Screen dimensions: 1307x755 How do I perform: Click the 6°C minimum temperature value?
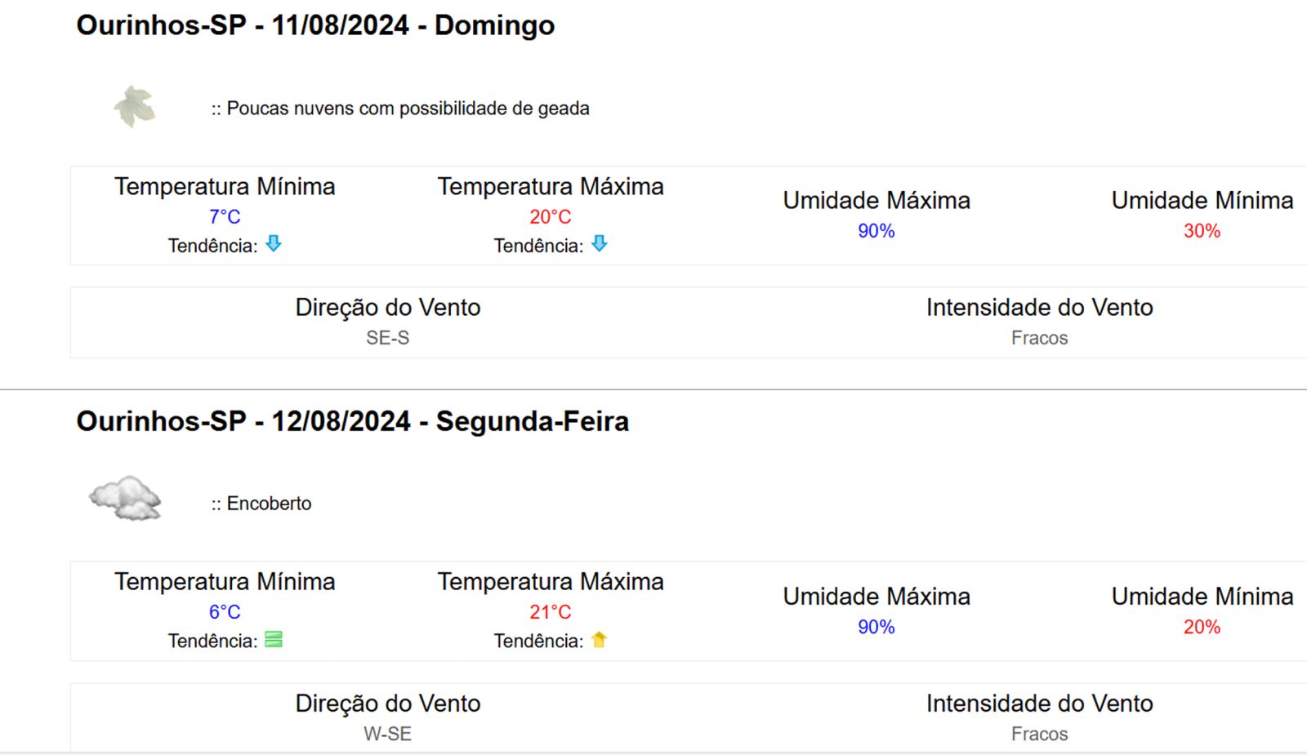[225, 612]
